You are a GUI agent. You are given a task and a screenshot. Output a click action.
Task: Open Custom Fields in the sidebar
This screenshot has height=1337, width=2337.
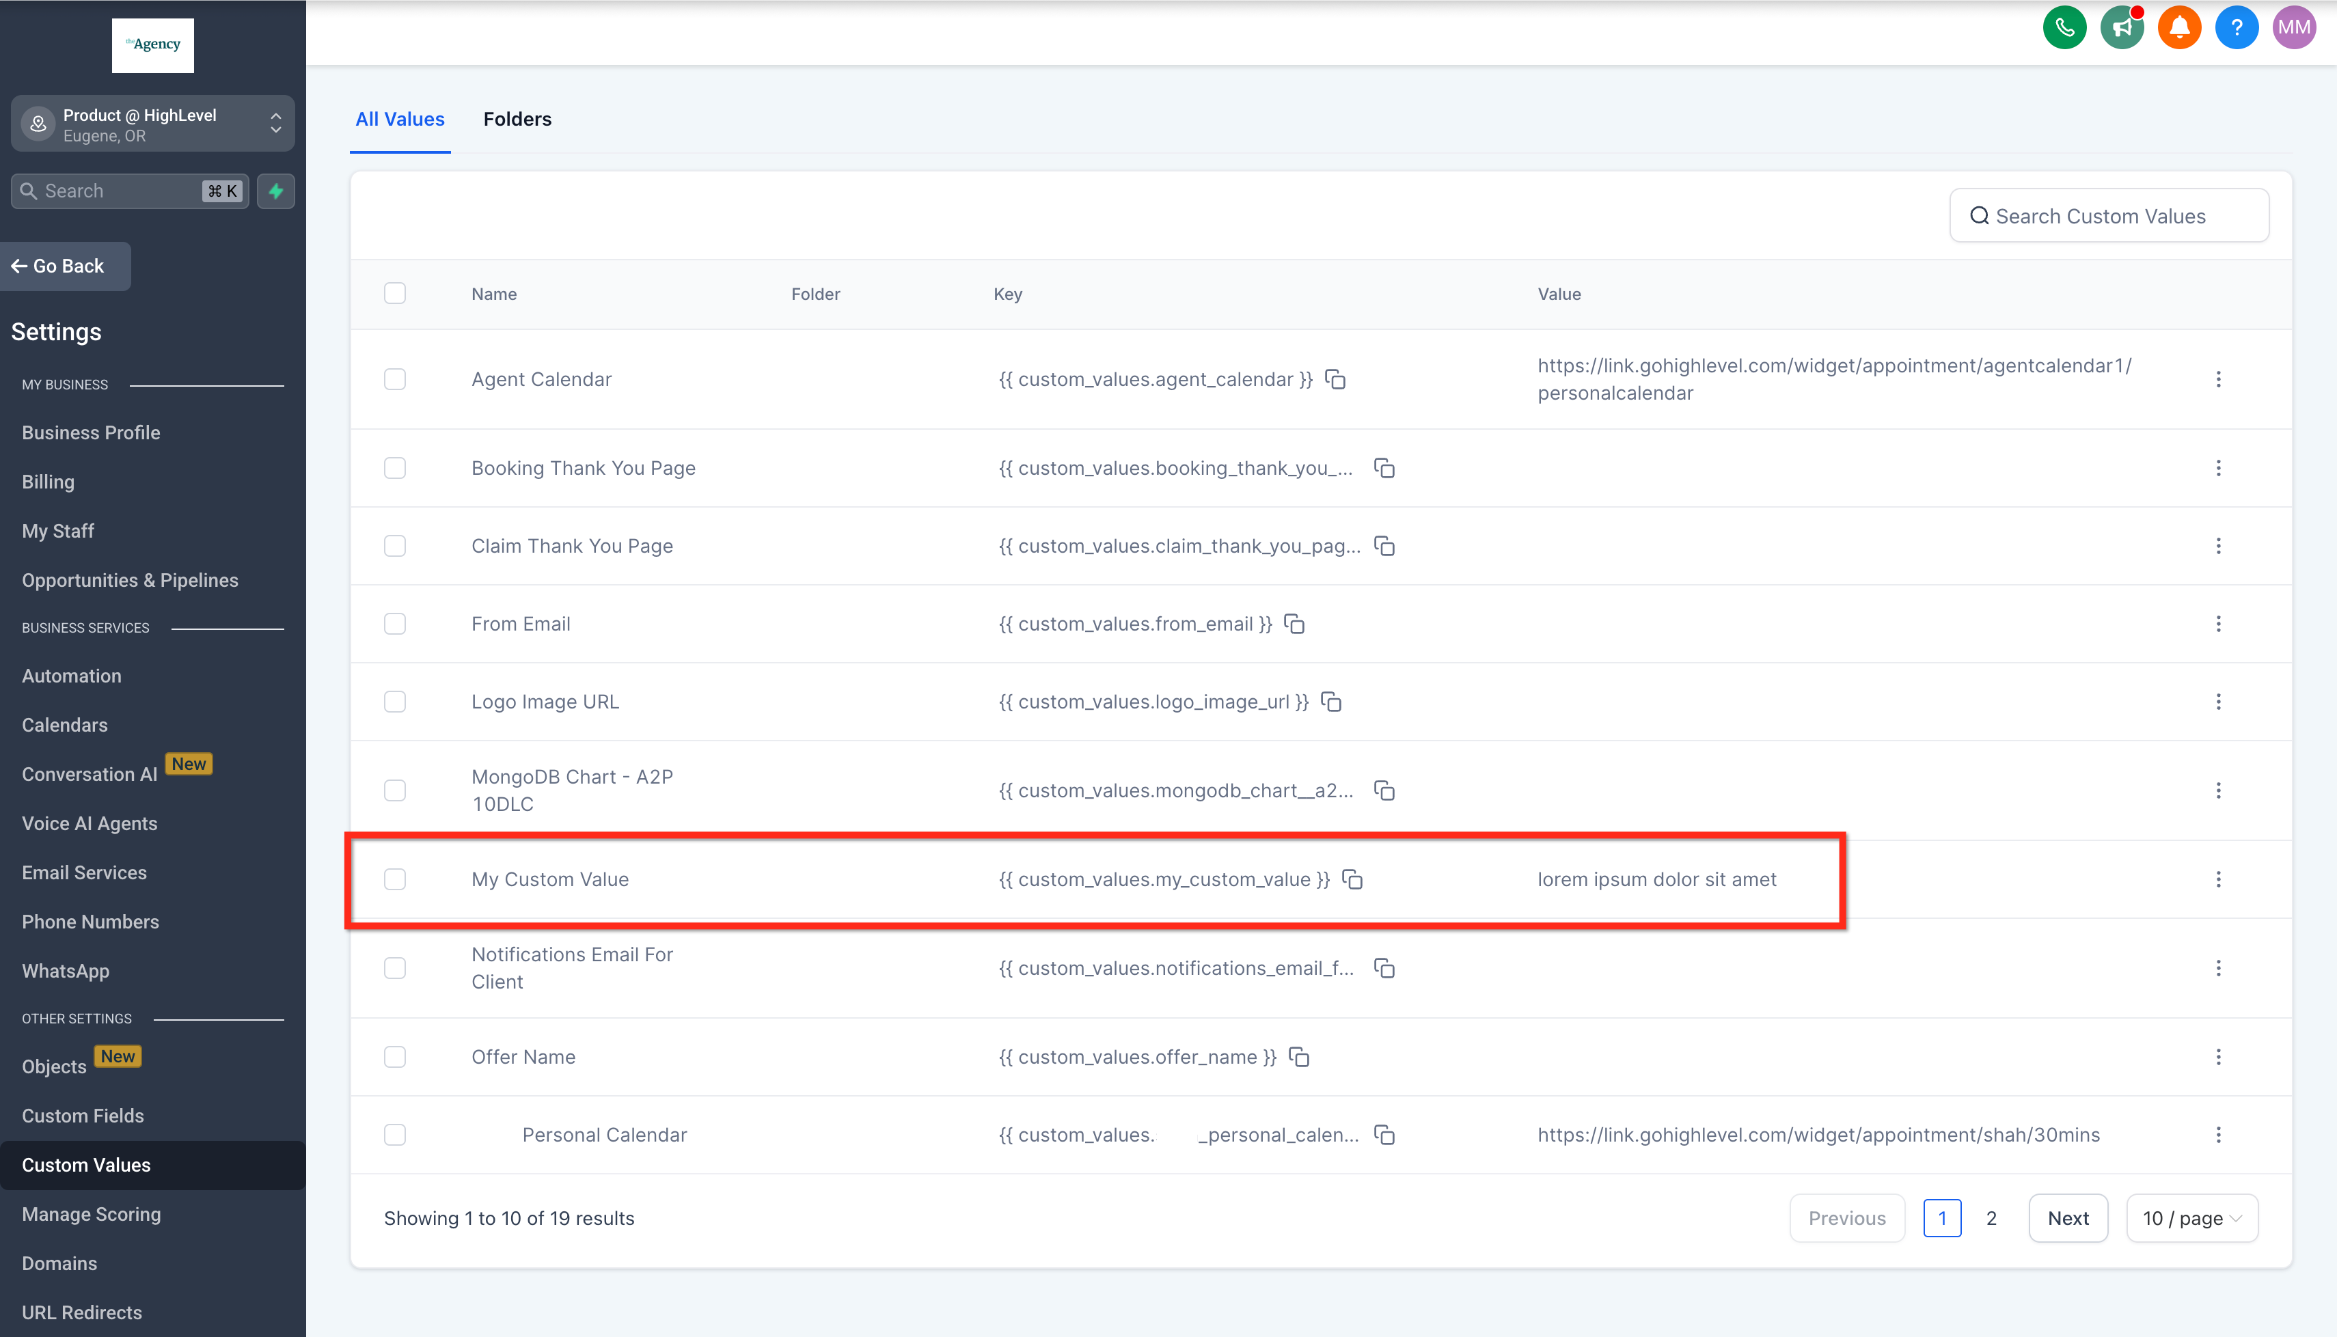click(83, 1116)
